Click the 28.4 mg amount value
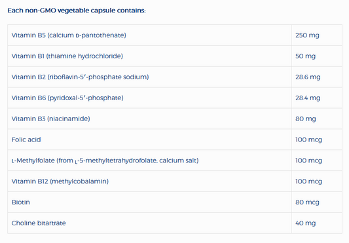The height and width of the screenshot is (243, 349). tap(308, 98)
